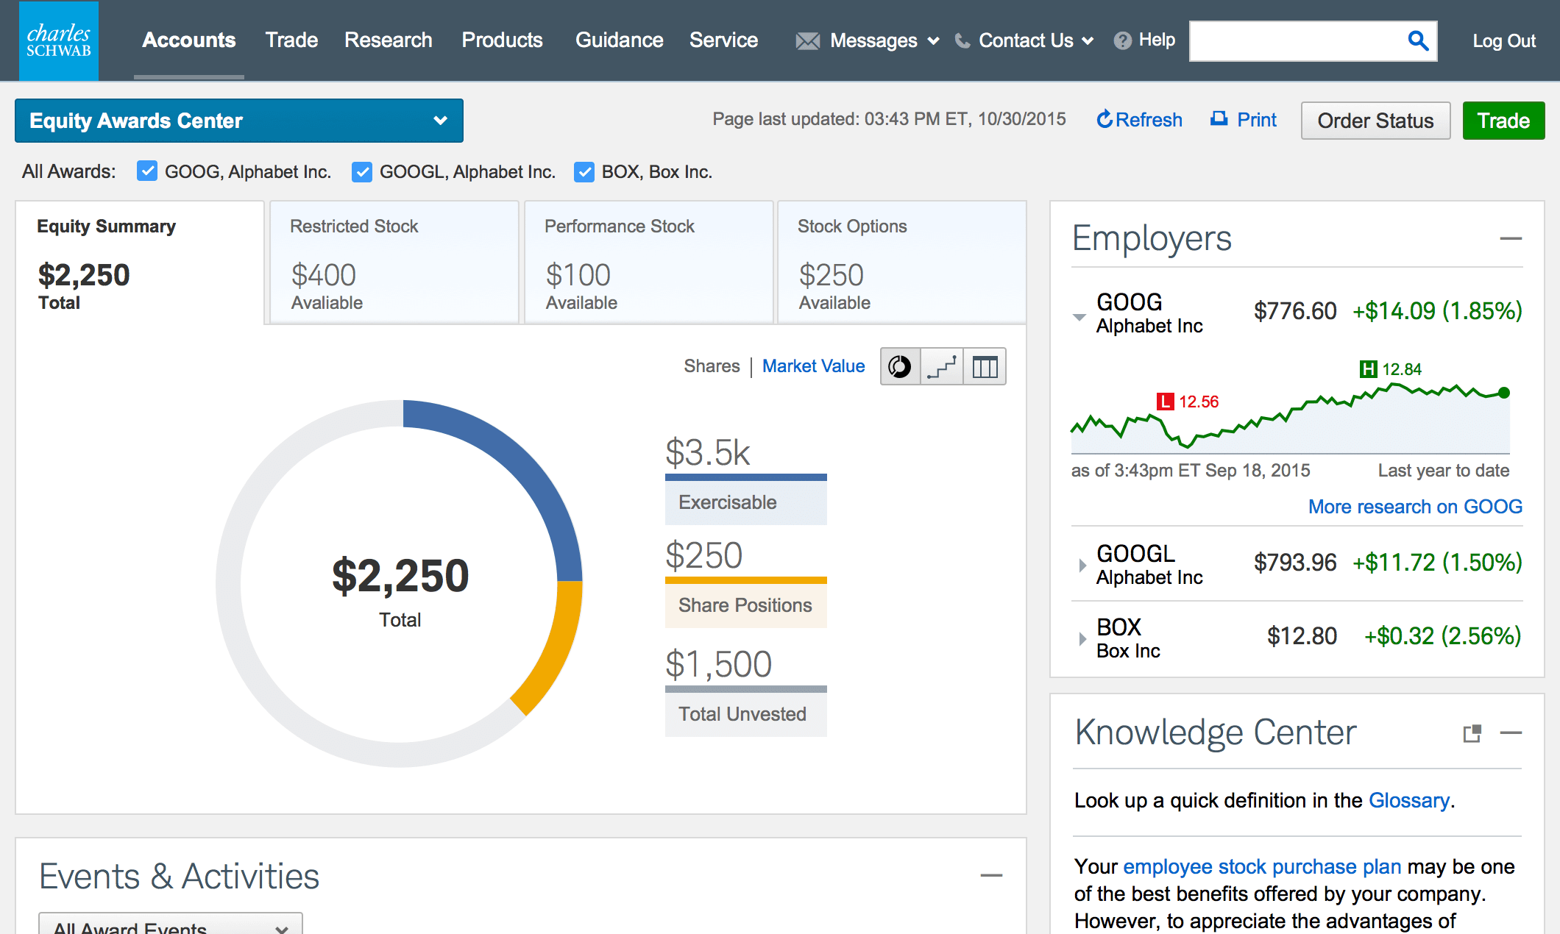The height and width of the screenshot is (934, 1560).
Task: Collapse the Knowledge Center panel
Action: tap(1510, 733)
